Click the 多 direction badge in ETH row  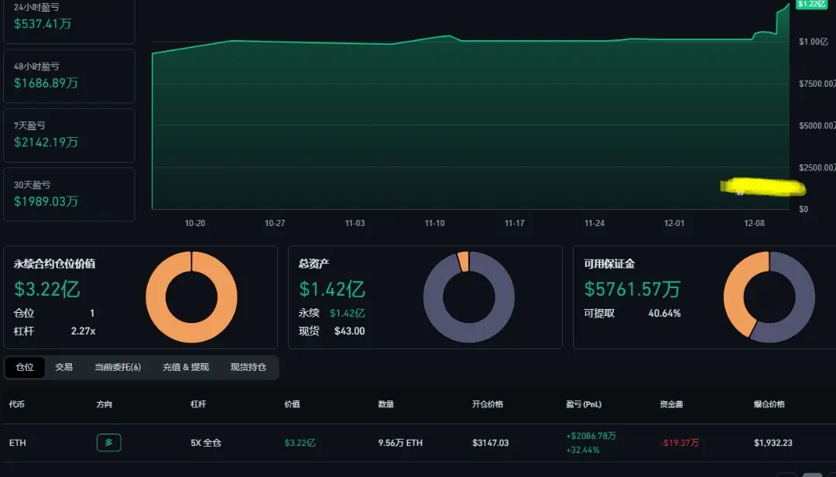tap(109, 442)
